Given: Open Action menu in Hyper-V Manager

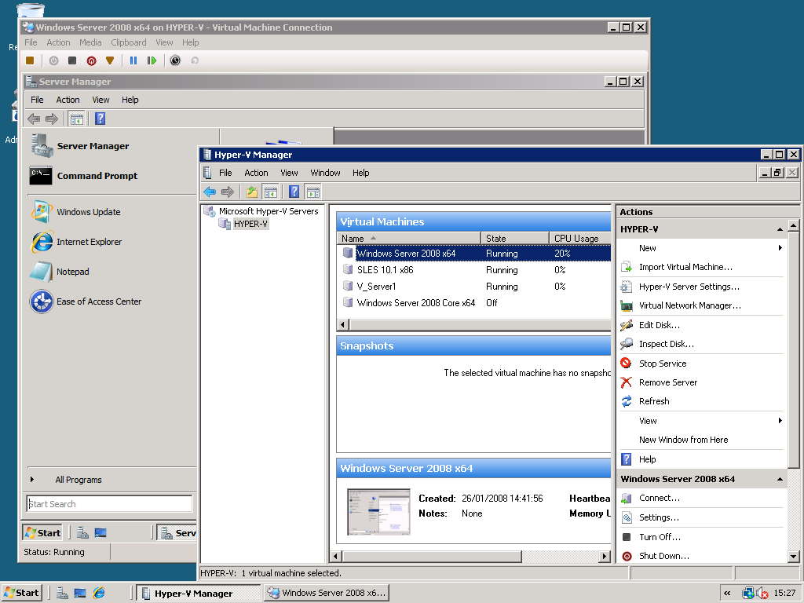Looking at the screenshot, I should (256, 173).
